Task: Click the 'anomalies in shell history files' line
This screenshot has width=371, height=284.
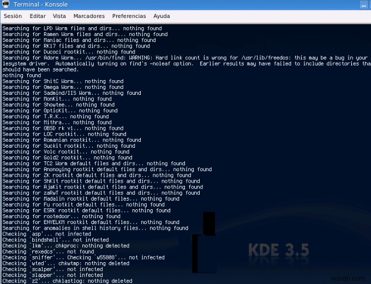Action: pyautogui.click(x=95, y=228)
